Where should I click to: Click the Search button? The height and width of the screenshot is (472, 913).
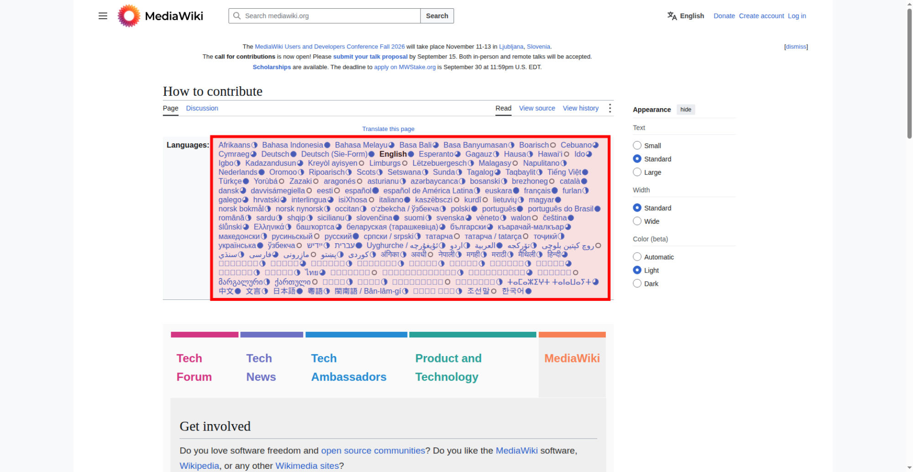tap(437, 16)
